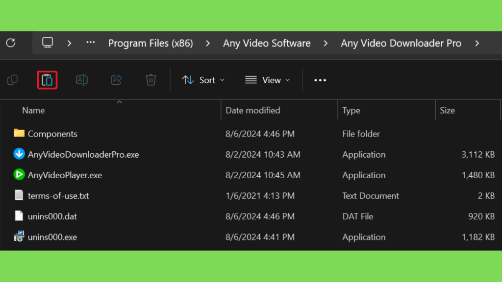Click the Refresh icon

[x=11, y=43]
